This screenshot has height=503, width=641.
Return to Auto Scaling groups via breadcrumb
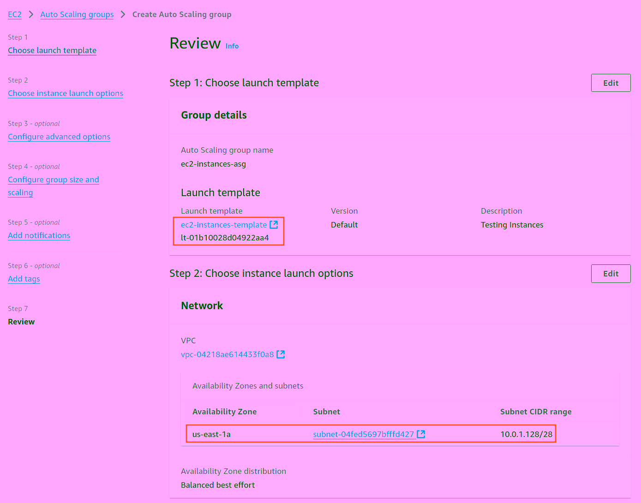77,14
